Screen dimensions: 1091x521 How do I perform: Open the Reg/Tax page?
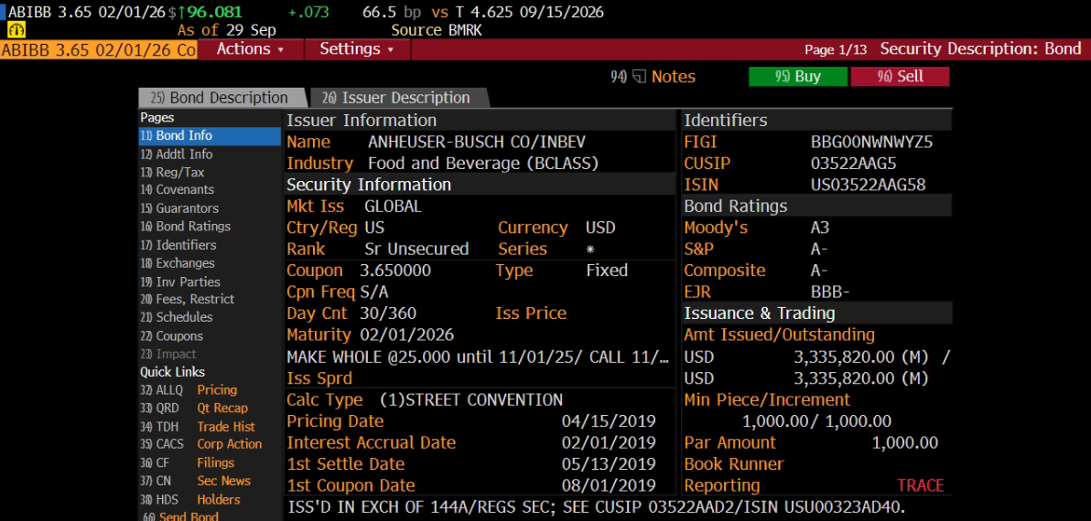pos(172,172)
